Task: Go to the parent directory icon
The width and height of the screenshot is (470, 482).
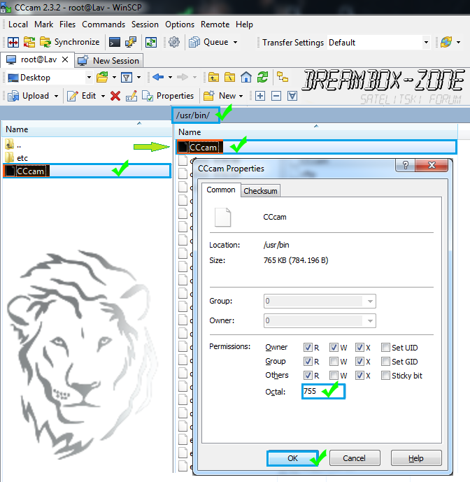Action: pos(213,78)
